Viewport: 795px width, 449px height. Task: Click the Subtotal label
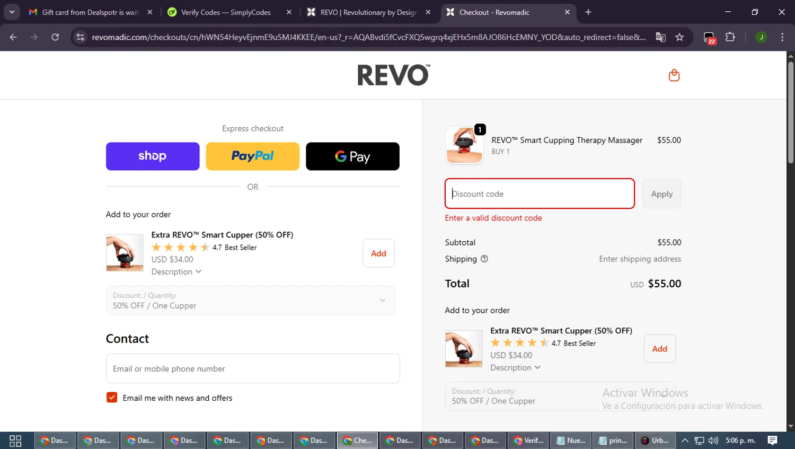460,242
